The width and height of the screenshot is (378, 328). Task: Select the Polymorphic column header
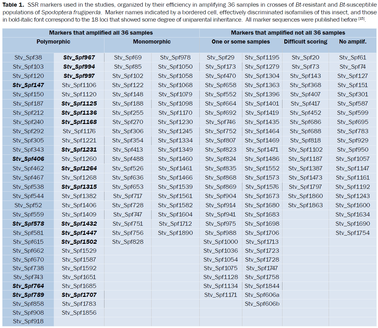pos(53,42)
